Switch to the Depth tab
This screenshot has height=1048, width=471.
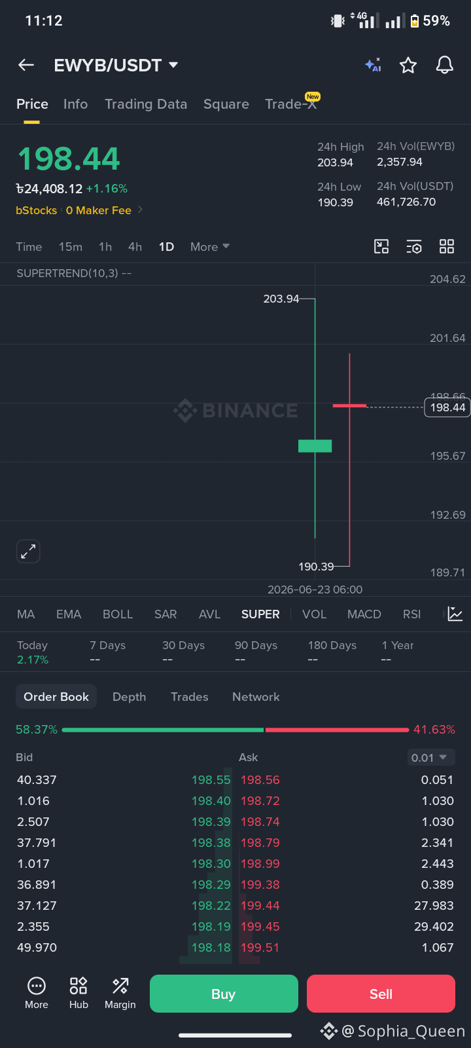point(129,697)
